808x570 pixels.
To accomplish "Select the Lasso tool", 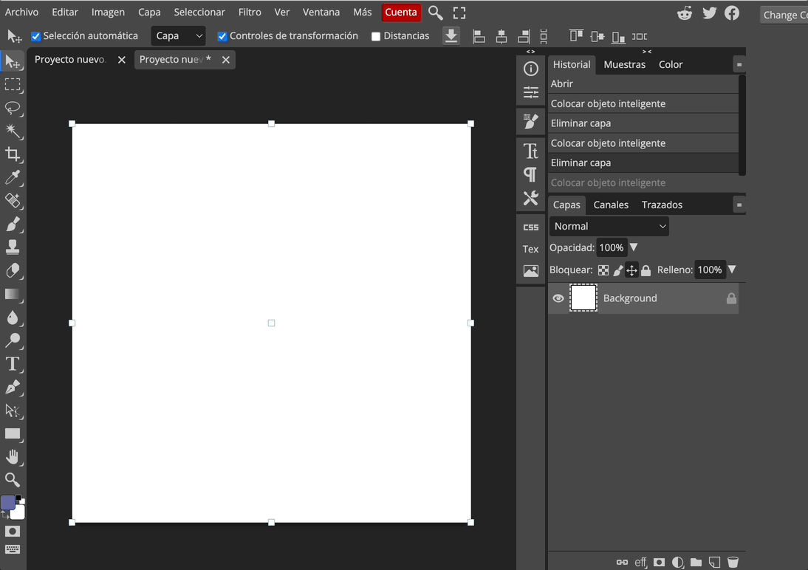I will click(x=13, y=109).
